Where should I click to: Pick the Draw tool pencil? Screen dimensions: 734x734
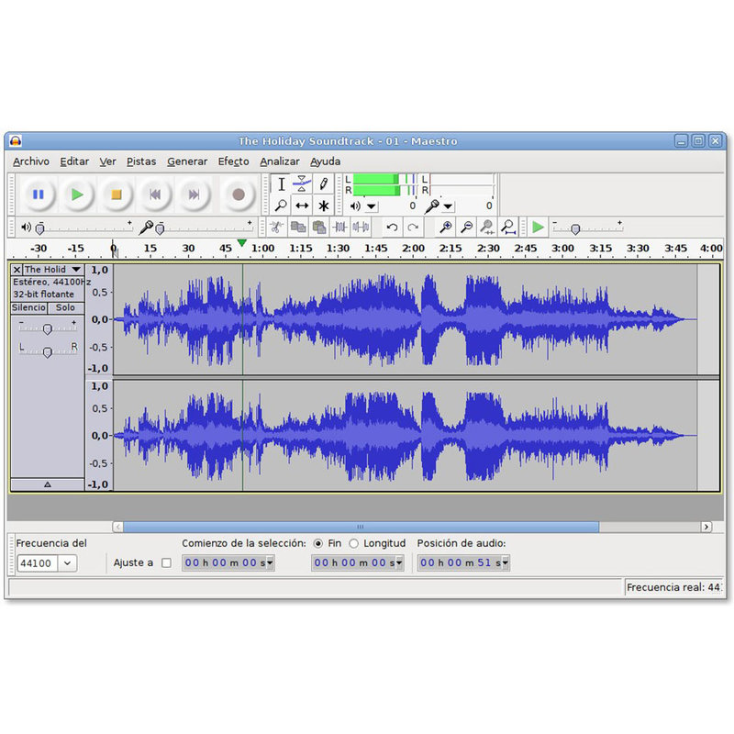tap(323, 183)
